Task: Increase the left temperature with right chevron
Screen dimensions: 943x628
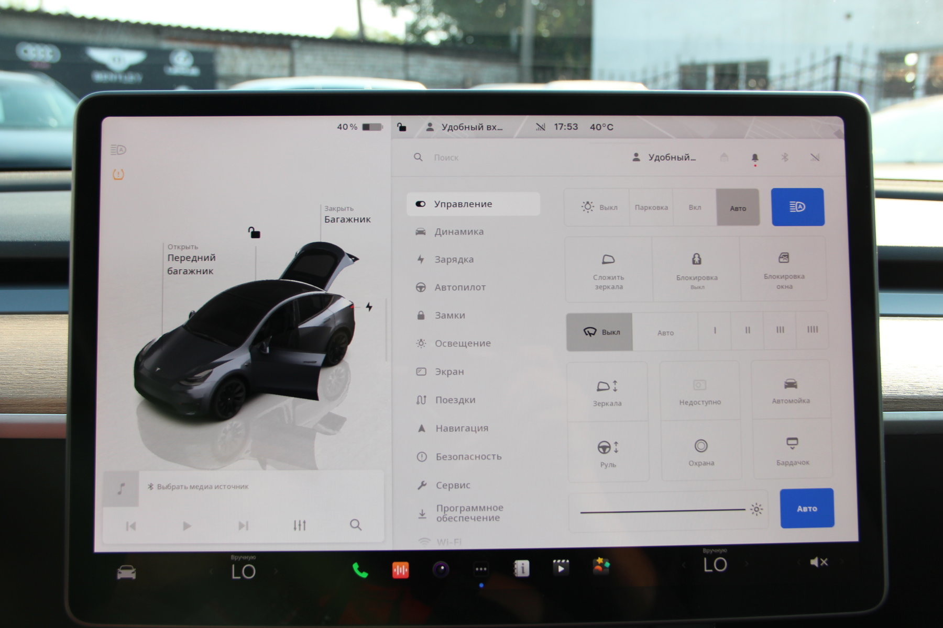Action: point(276,571)
